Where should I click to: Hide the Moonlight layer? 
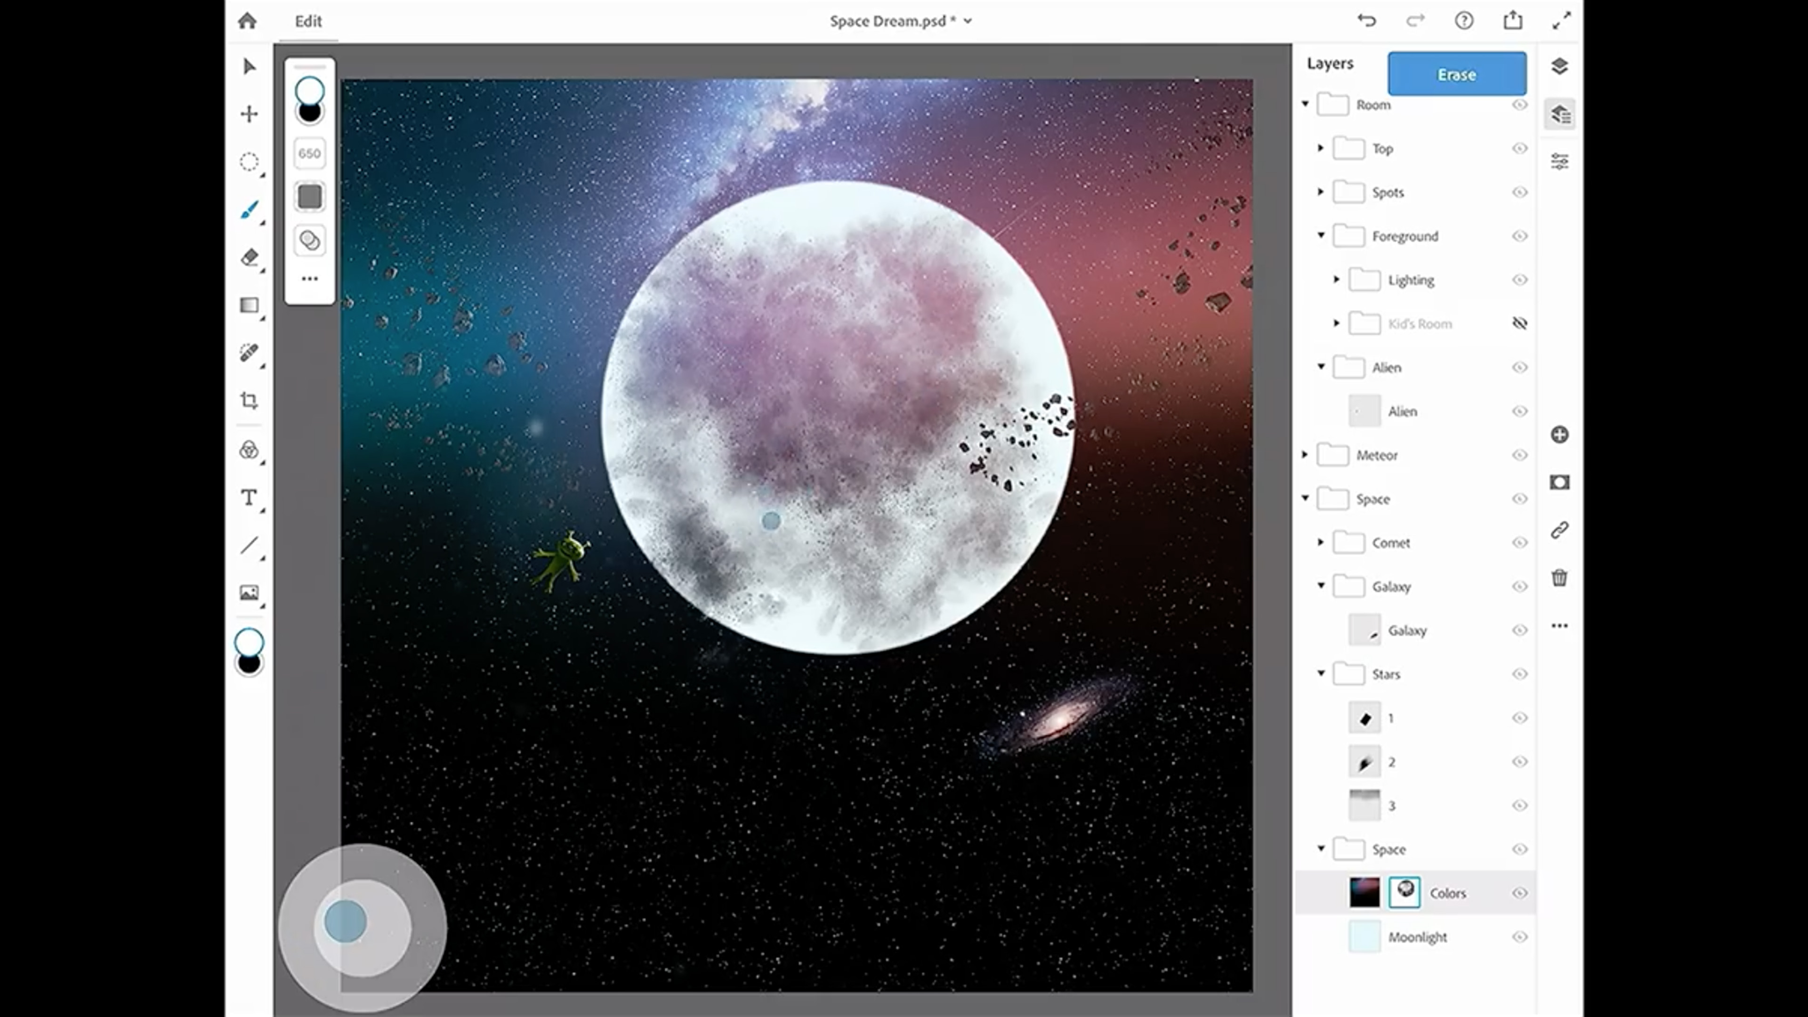click(1519, 937)
